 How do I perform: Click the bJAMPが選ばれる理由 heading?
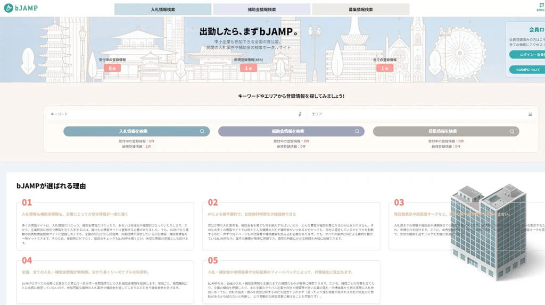click(x=51, y=186)
